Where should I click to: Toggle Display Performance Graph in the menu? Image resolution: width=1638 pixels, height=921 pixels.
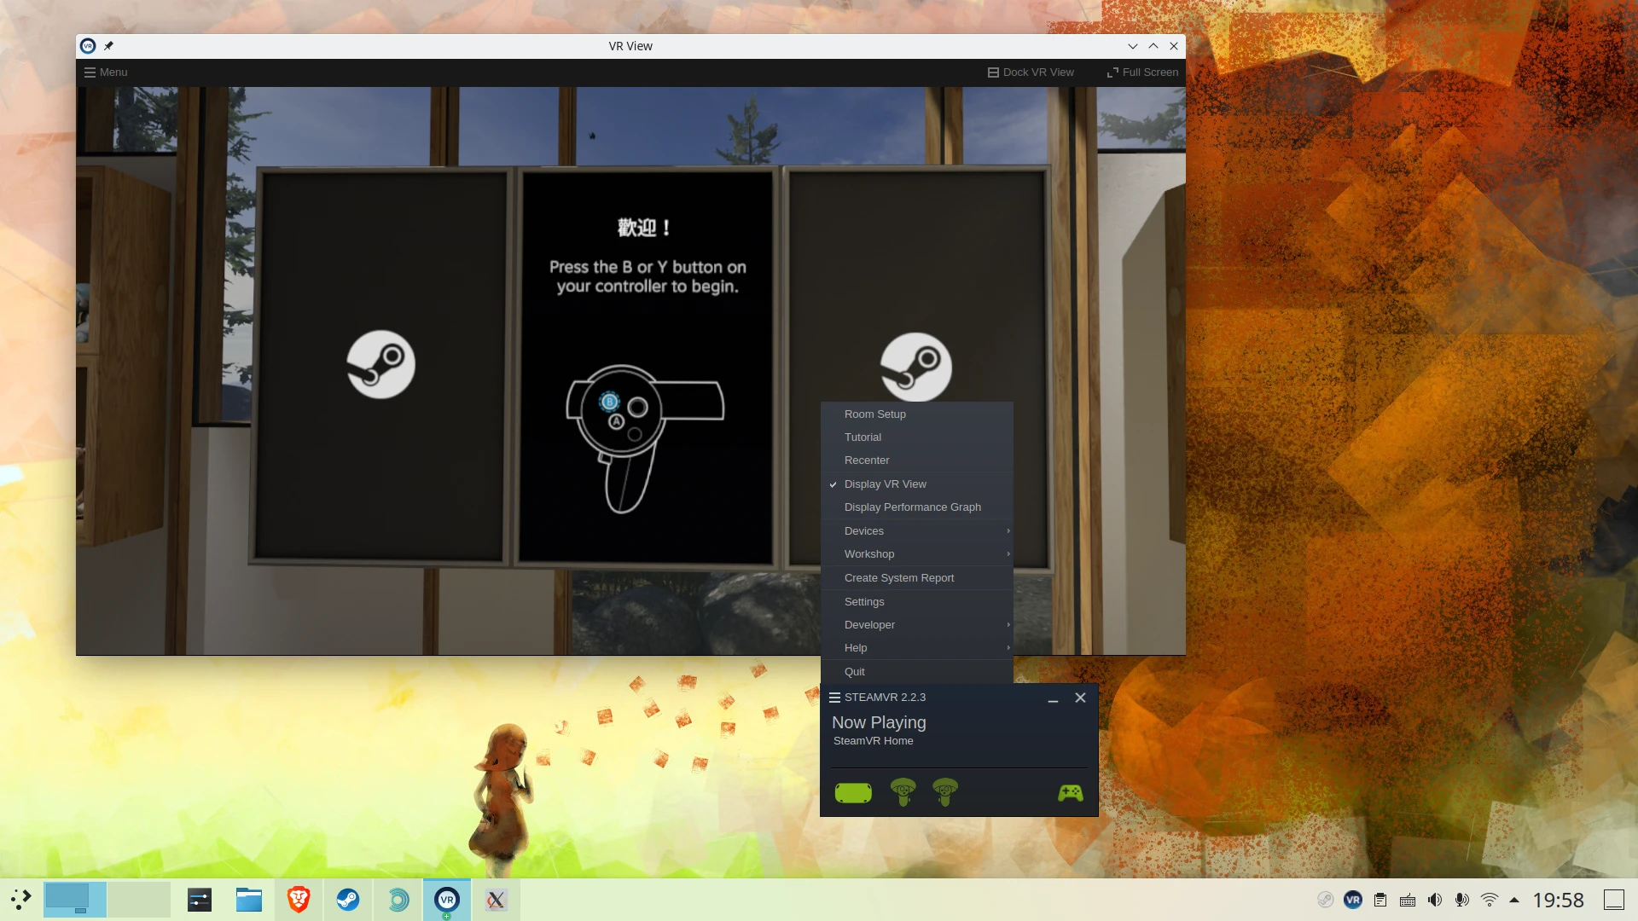[x=912, y=507]
